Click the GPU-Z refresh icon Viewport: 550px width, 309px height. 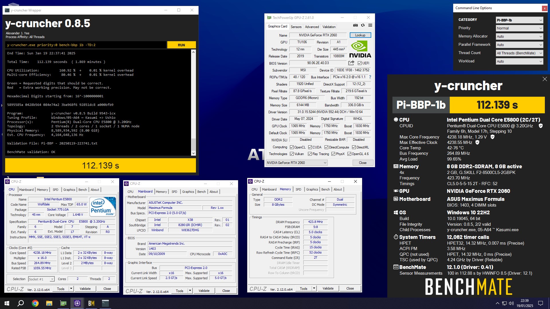tap(363, 25)
